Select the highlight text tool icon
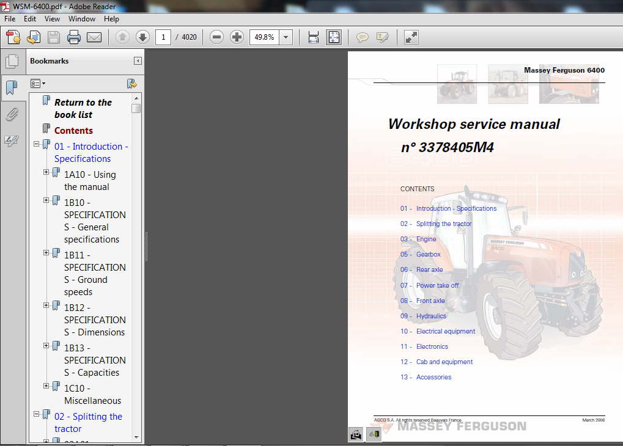 click(x=382, y=38)
